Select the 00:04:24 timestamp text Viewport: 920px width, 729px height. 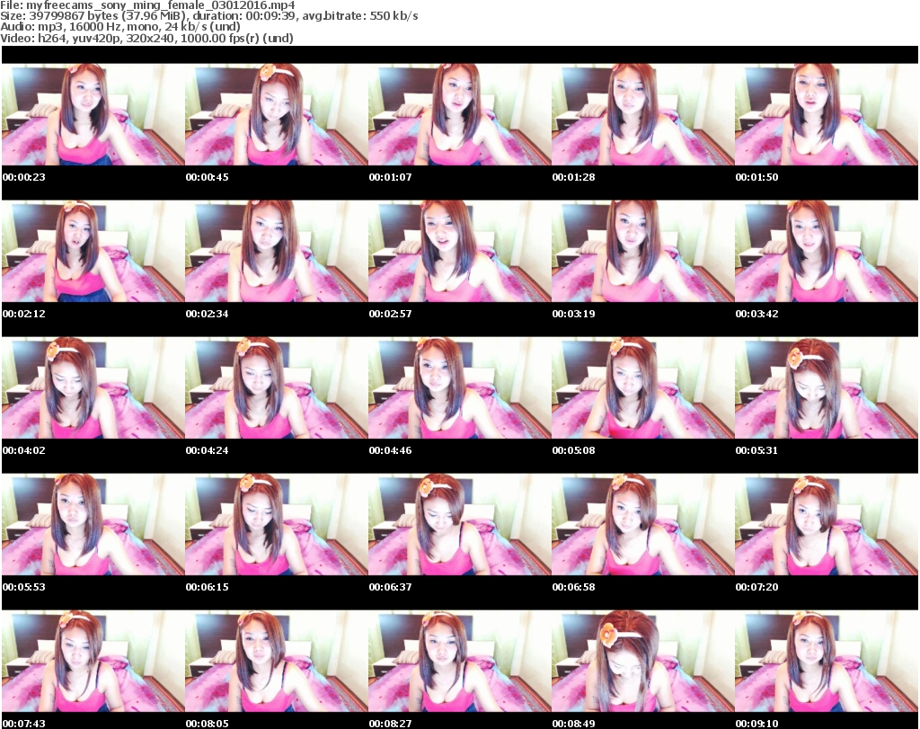pyautogui.click(x=208, y=450)
